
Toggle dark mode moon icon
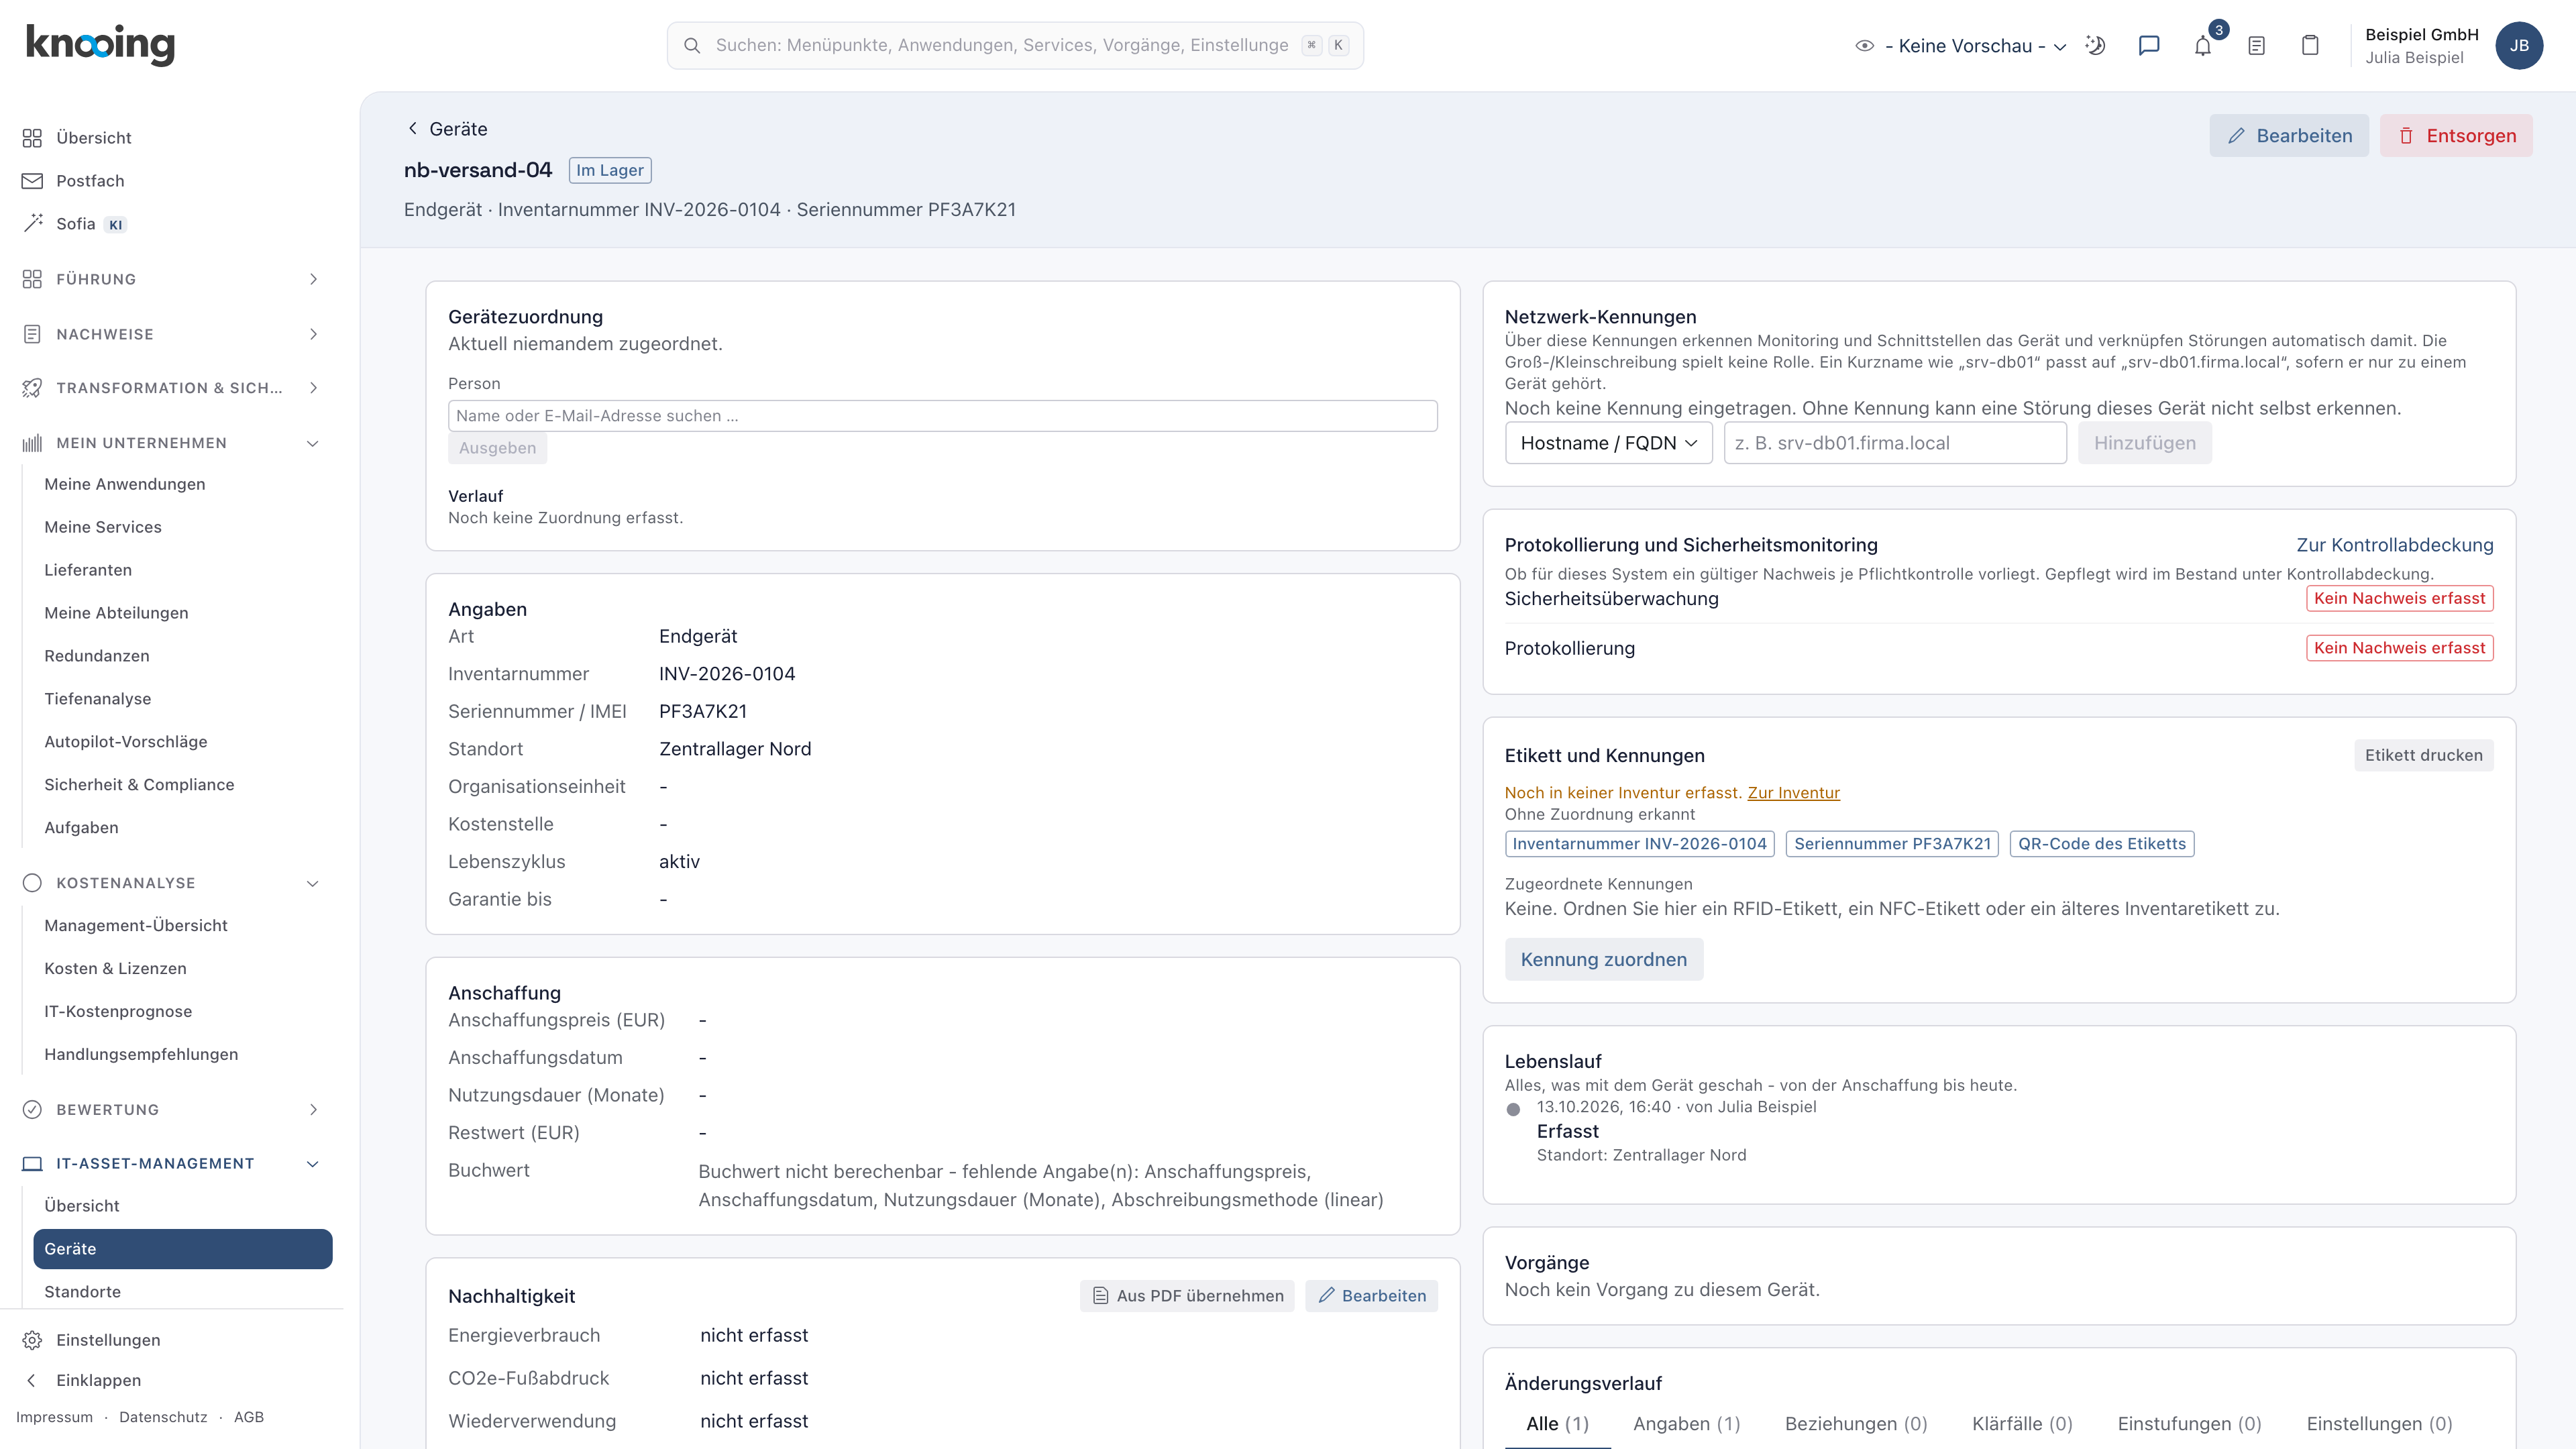[2095, 46]
